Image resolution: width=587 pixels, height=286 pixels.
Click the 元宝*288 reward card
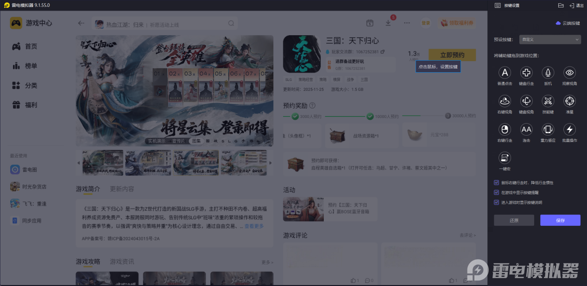point(439,136)
